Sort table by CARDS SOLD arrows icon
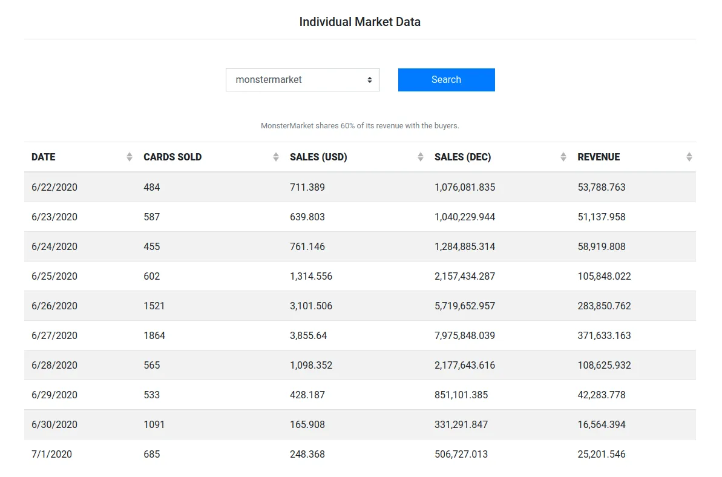The width and height of the screenshot is (722, 477). pos(276,157)
